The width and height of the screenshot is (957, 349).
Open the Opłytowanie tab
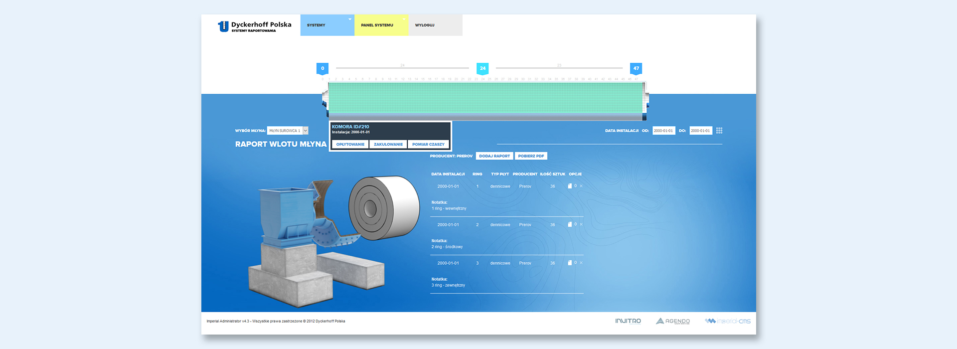pos(350,144)
